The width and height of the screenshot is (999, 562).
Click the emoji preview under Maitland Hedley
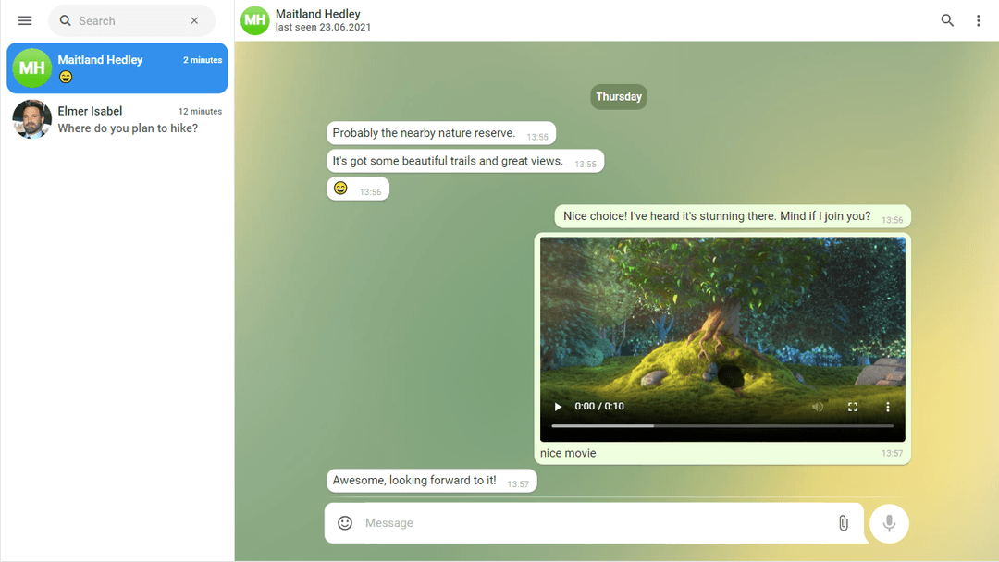coord(66,77)
